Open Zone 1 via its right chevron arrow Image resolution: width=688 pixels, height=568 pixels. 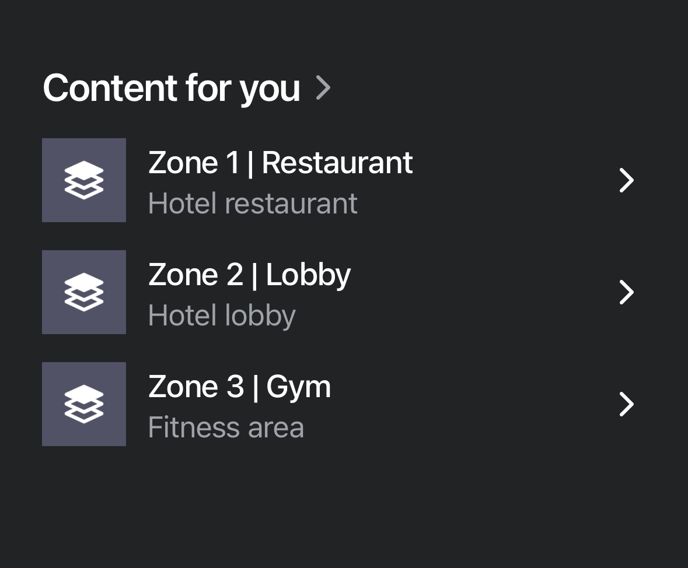tap(626, 180)
